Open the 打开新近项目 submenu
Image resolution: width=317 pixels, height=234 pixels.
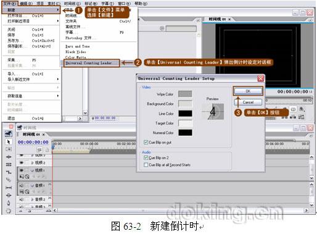(31, 21)
